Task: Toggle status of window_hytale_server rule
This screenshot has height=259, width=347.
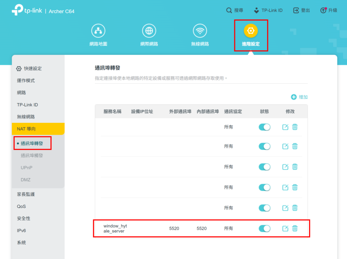Action: pos(264,229)
